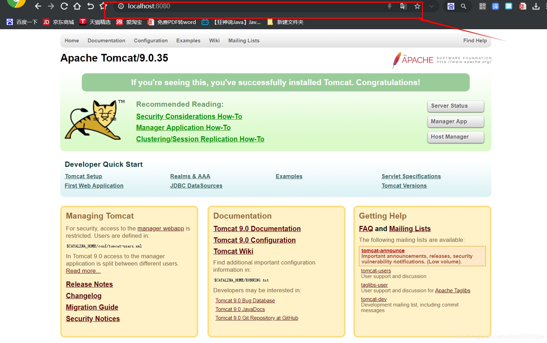Open Tomcat 9.0 Configuration link

point(255,240)
